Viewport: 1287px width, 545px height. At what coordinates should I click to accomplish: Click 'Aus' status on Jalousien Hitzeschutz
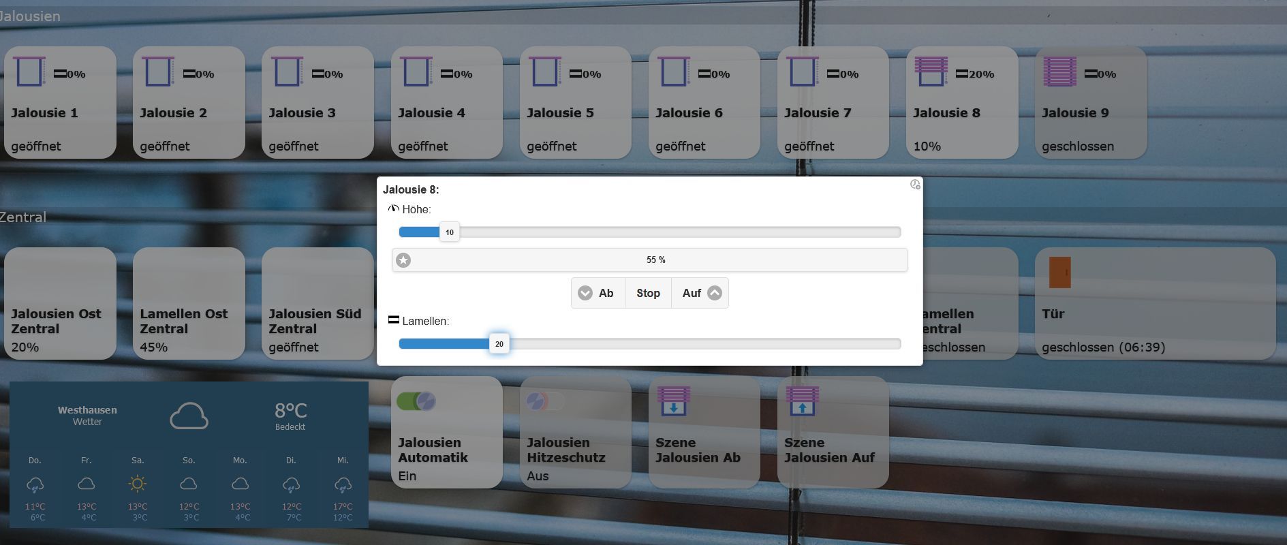pyautogui.click(x=538, y=476)
